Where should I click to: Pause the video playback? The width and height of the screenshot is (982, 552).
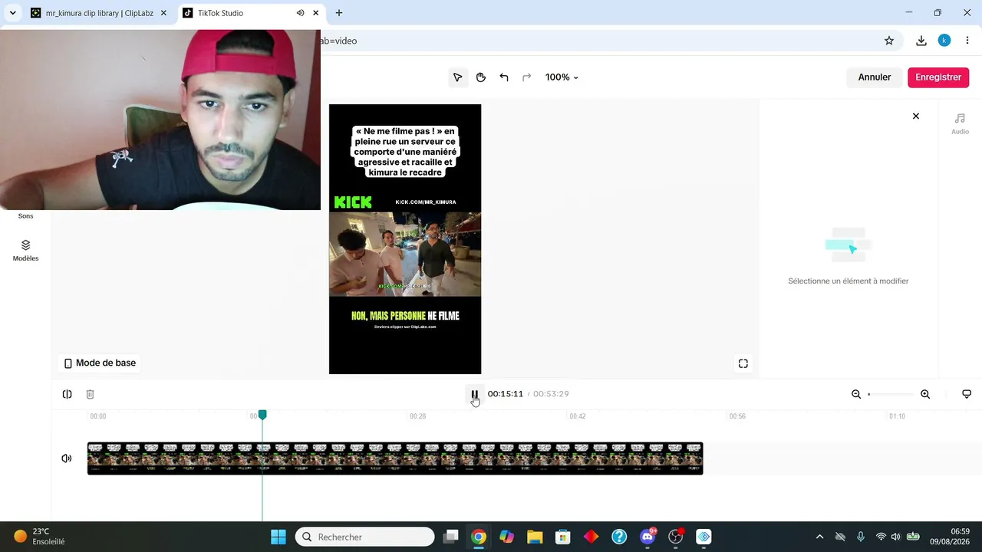point(475,394)
